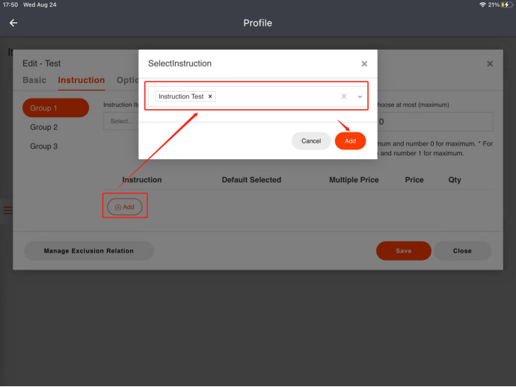This screenshot has height=387, width=516.
Task: Click the Close button at bottom
Action: [x=462, y=251]
